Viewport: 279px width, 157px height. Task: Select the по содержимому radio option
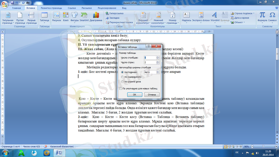pos(122,76)
